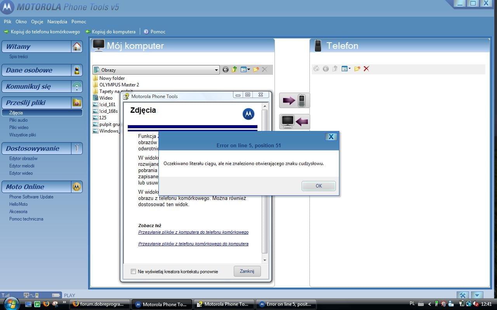The width and height of the screenshot is (497, 310).
Task: Close the error dialog with the X
Action: [x=331, y=136]
